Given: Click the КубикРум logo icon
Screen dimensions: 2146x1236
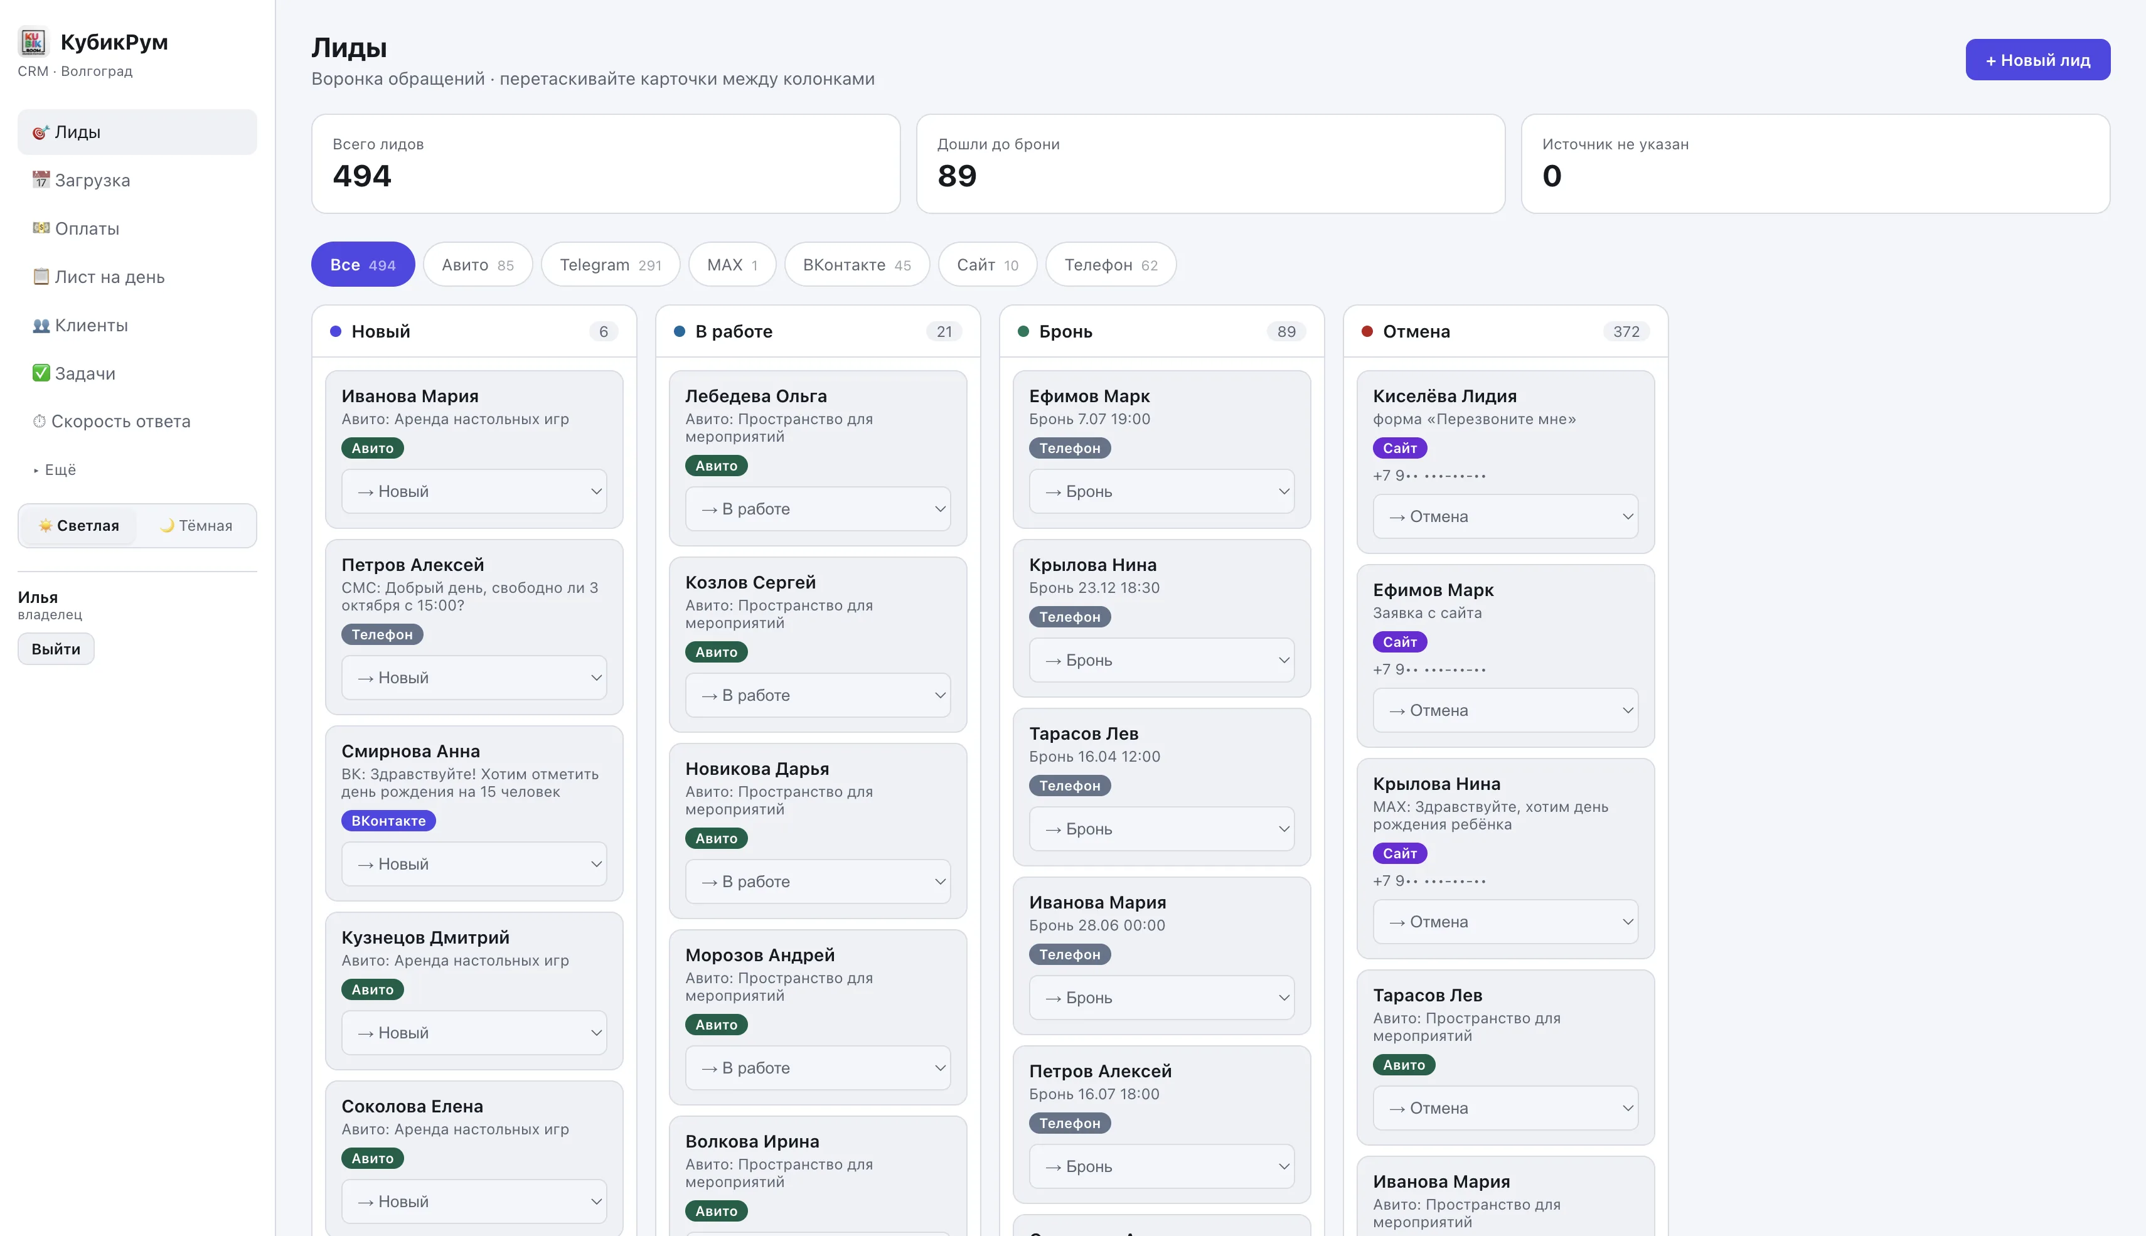Looking at the screenshot, I should point(33,41).
